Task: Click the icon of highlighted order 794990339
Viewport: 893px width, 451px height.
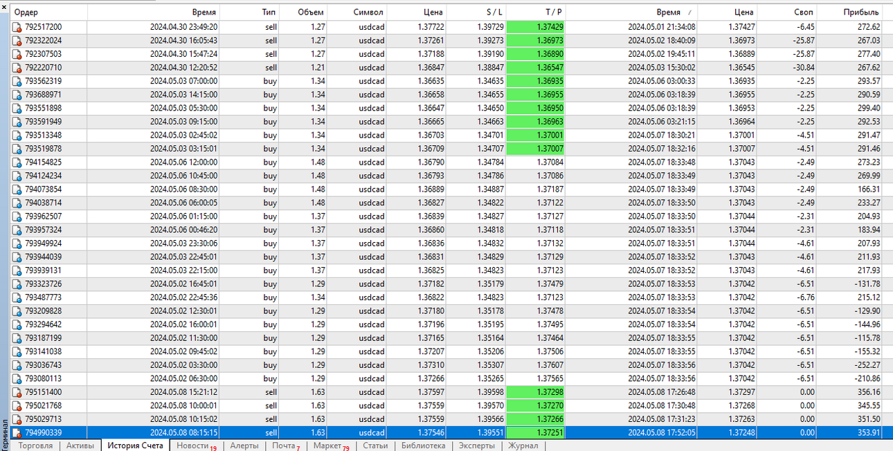Action: click(x=17, y=433)
